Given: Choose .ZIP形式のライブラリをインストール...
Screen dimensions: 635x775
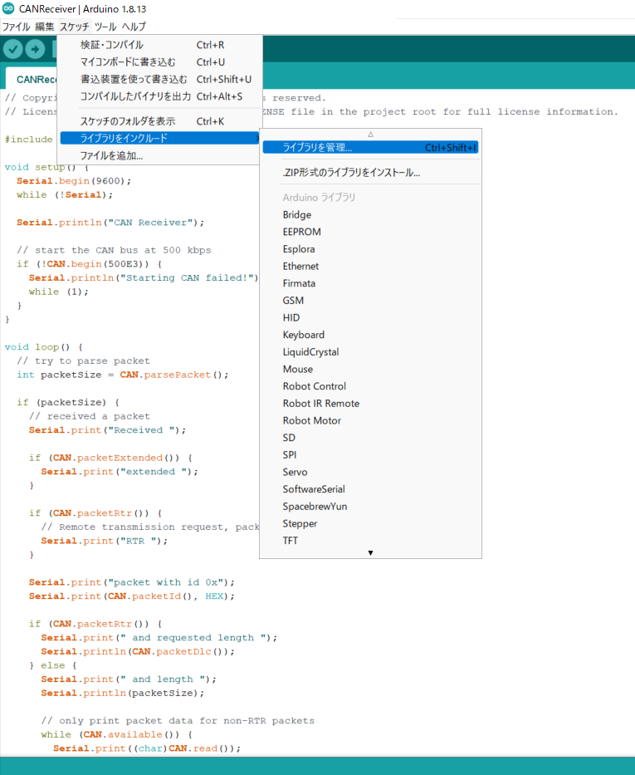Looking at the screenshot, I should click(x=370, y=173).
